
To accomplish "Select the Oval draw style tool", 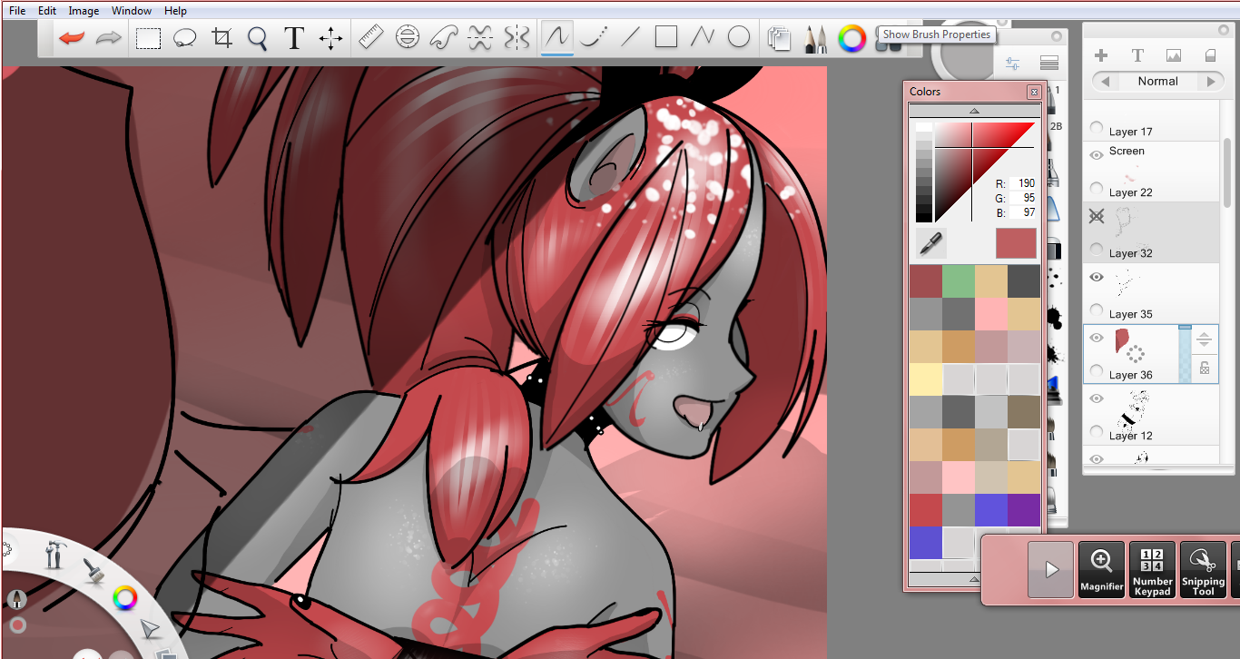I will (739, 37).
